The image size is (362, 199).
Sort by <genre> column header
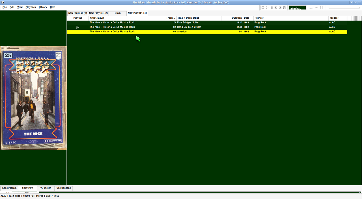(x=291, y=18)
